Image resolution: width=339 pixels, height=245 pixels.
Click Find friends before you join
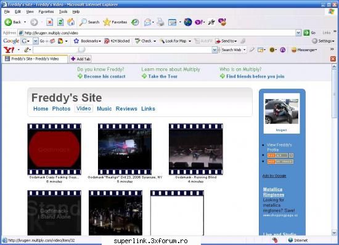[255, 76]
